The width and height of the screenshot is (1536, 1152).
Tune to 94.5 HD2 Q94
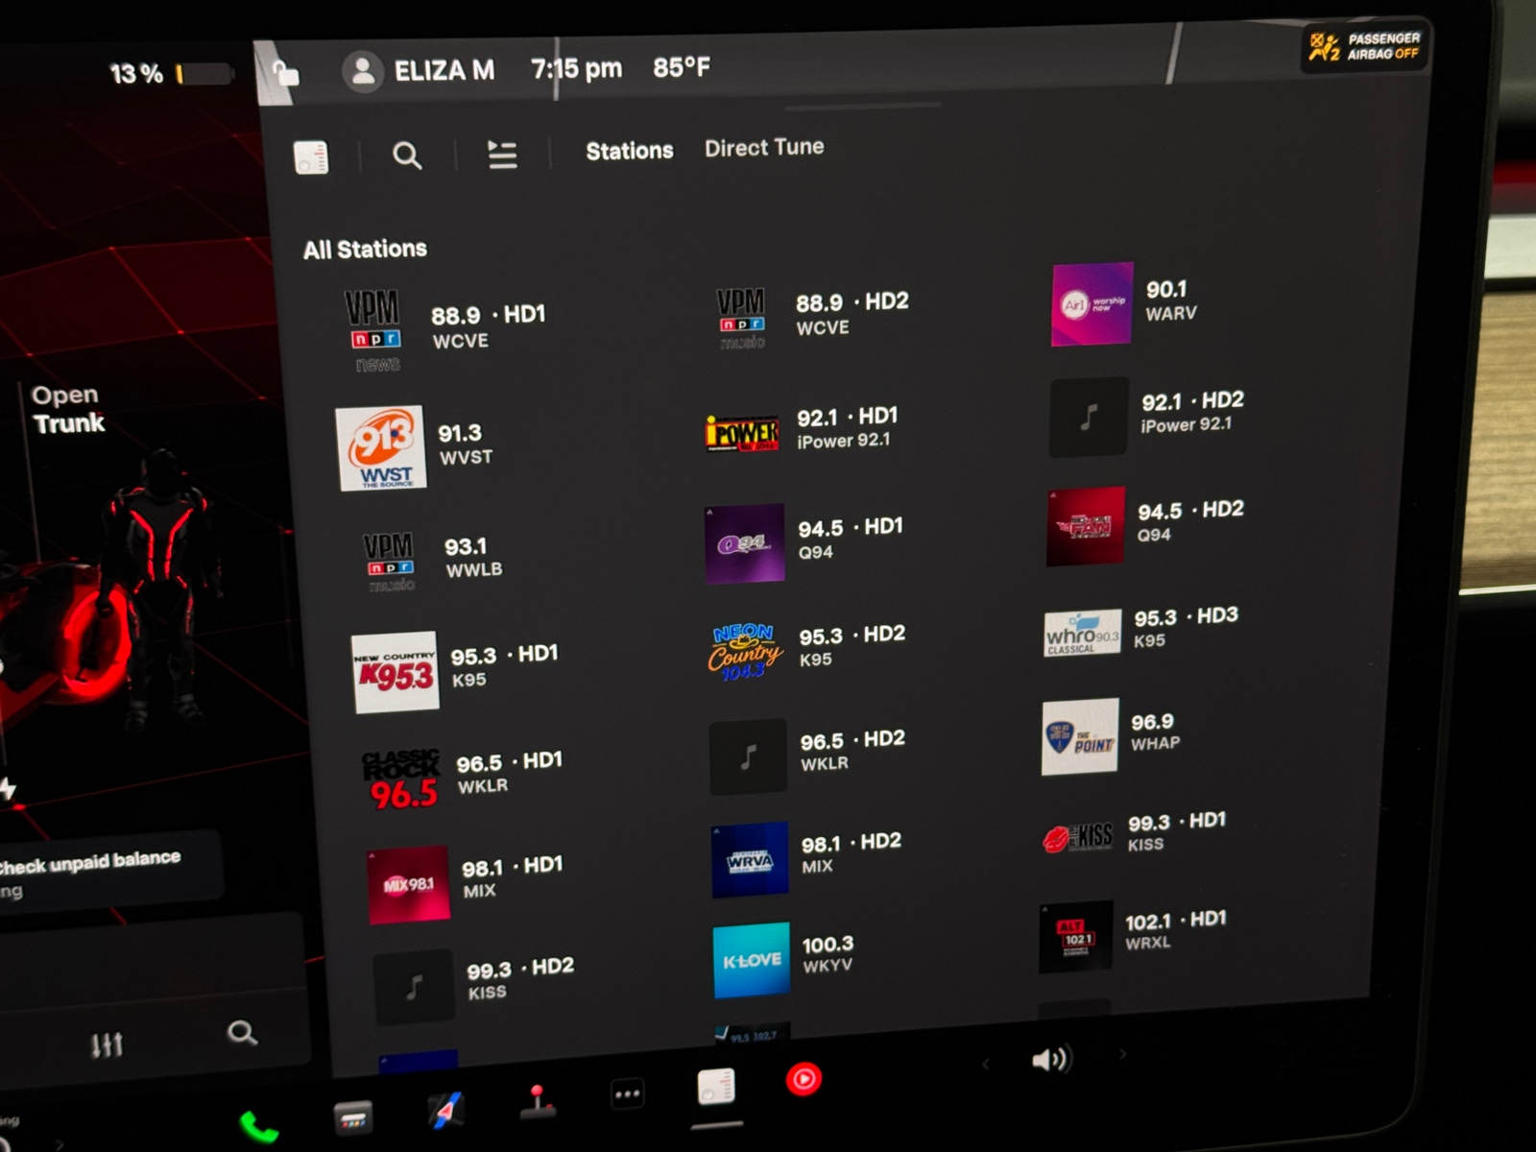[1145, 524]
